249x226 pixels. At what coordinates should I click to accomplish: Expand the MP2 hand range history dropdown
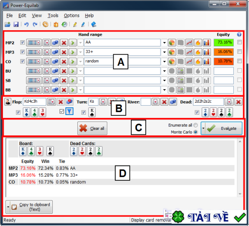pyautogui.click(x=164, y=43)
